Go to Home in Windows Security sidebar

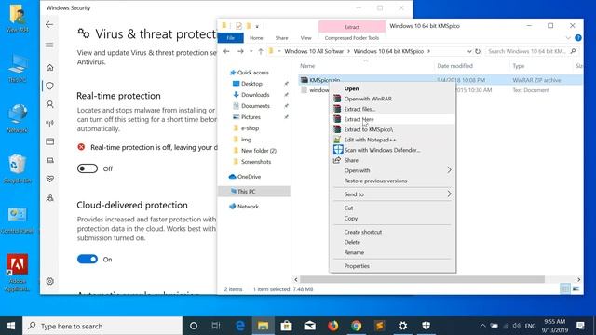pos(49,68)
